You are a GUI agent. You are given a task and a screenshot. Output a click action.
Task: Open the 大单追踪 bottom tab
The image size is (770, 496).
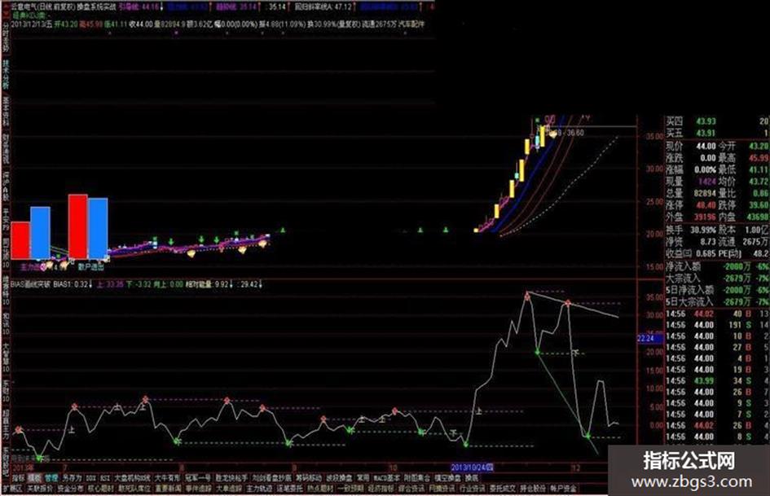pos(229,489)
